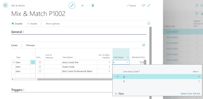Click the Description column header
Image resolution: width=203 pixels, height=99 pixels.
(68, 57)
